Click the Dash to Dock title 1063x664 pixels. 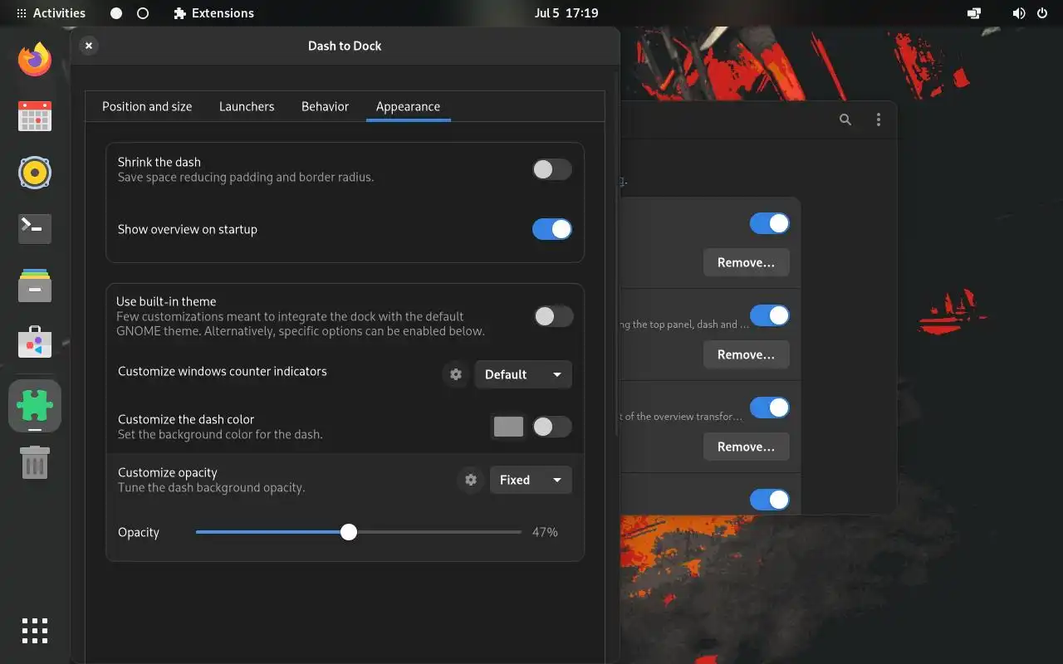pos(345,46)
